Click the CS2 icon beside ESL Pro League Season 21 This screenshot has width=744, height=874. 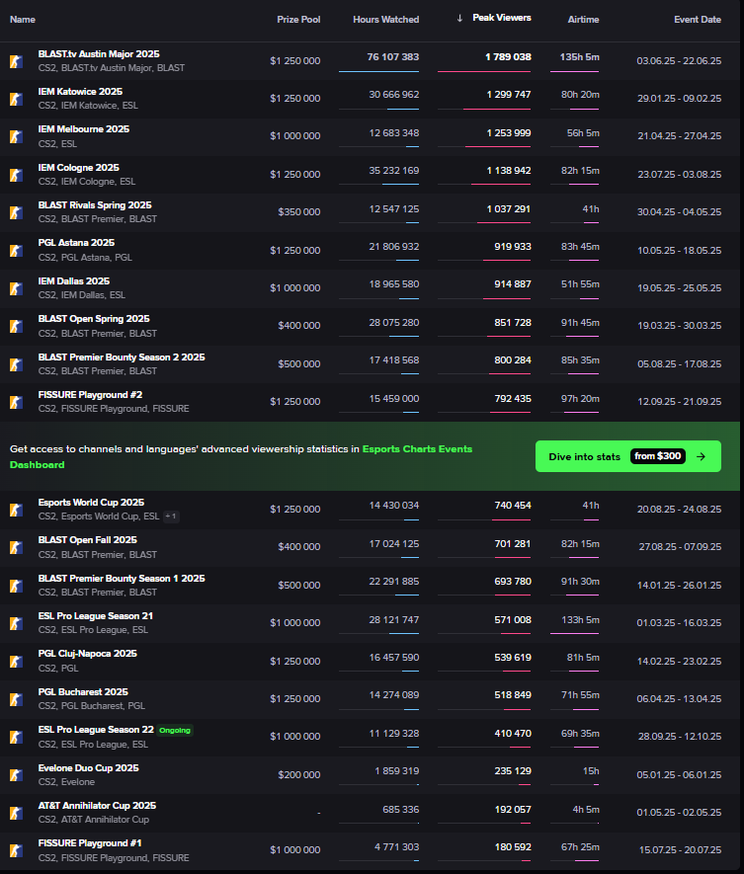coord(16,623)
